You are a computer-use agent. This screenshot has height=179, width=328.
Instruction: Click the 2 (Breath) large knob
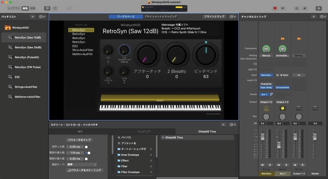(176, 55)
